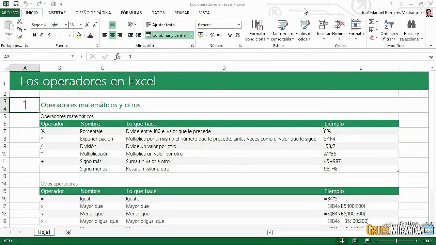Align text left

[105, 35]
